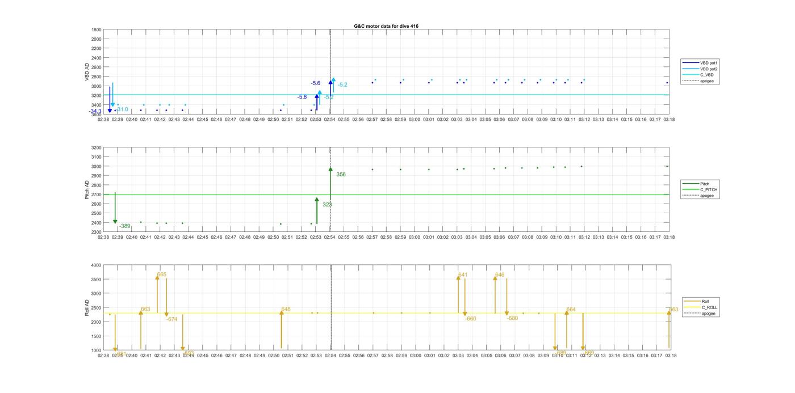The height and width of the screenshot is (393, 795).
Task: Click the '-660' annotation in Roll plot
Action: click(x=471, y=319)
